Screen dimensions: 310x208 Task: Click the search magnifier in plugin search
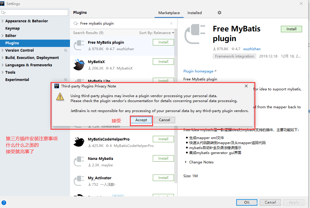click(76, 23)
